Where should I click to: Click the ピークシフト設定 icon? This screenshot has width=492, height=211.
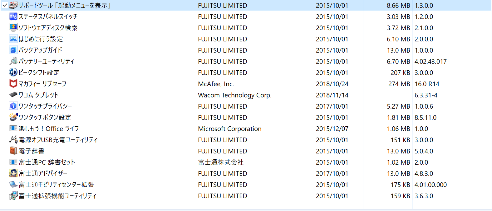point(13,73)
